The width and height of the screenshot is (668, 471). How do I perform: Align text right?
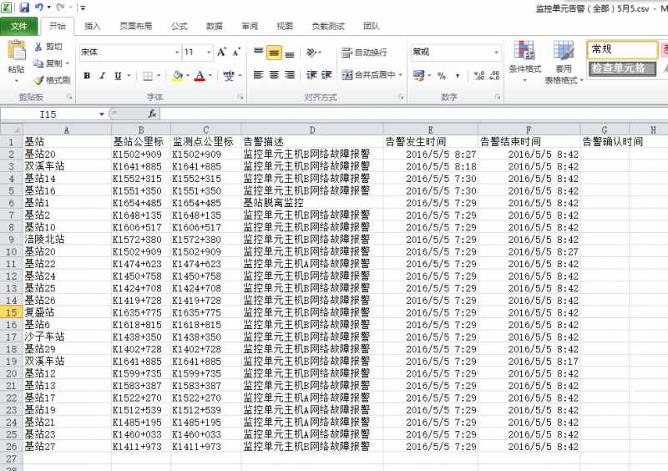click(290, 75)
